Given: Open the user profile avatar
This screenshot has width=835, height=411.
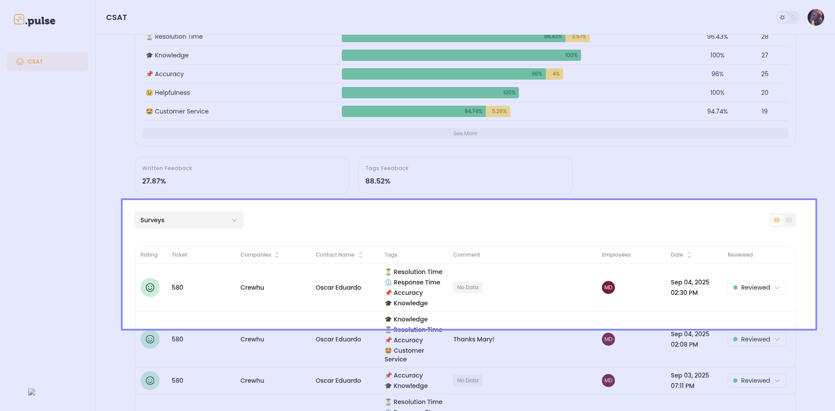Looking at the screenshot, I should [815, 17].
